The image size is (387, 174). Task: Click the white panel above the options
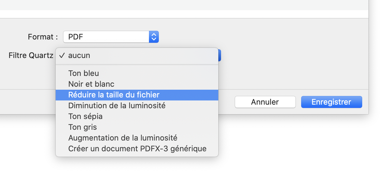click(179, 14)
